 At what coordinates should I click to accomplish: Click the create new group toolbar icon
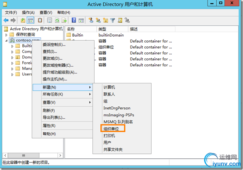click(98, 20)
